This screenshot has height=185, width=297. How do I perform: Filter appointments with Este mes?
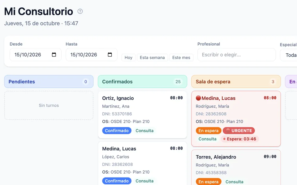pyautogui.click(x=181, y=58)
